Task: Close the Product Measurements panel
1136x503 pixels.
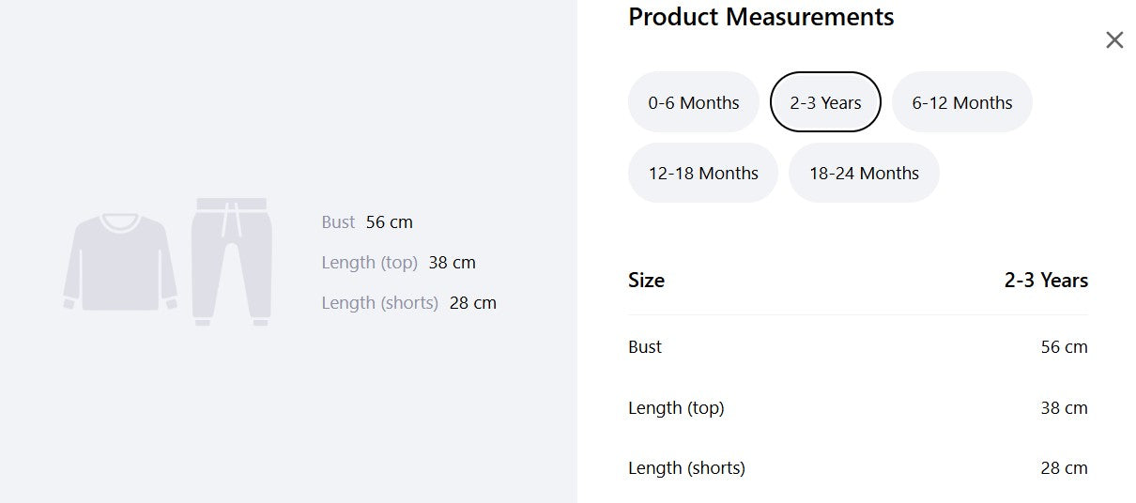Action: point(1114,40)
